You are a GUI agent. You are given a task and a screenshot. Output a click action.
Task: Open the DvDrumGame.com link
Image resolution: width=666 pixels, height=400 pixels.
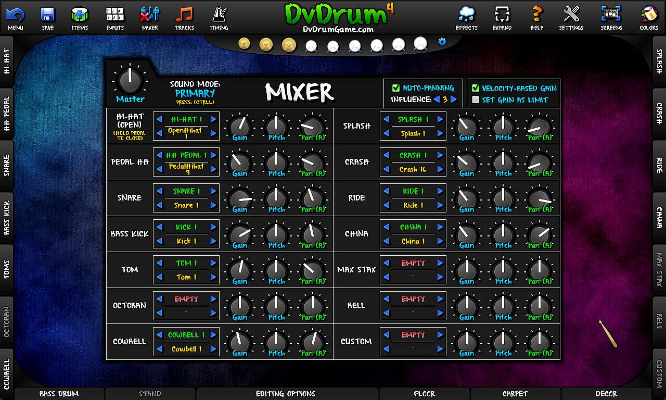tap(338, 30)
